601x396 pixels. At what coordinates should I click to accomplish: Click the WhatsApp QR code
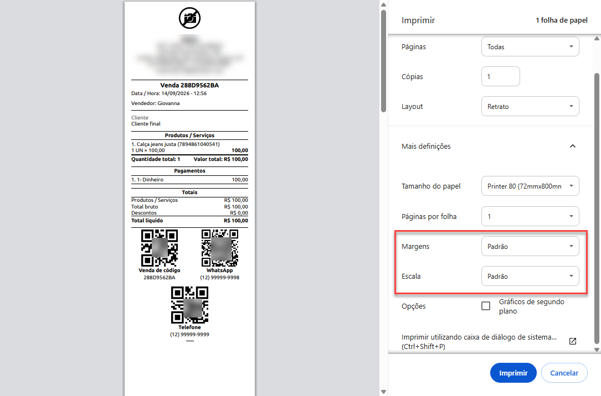tap(219, 248)
